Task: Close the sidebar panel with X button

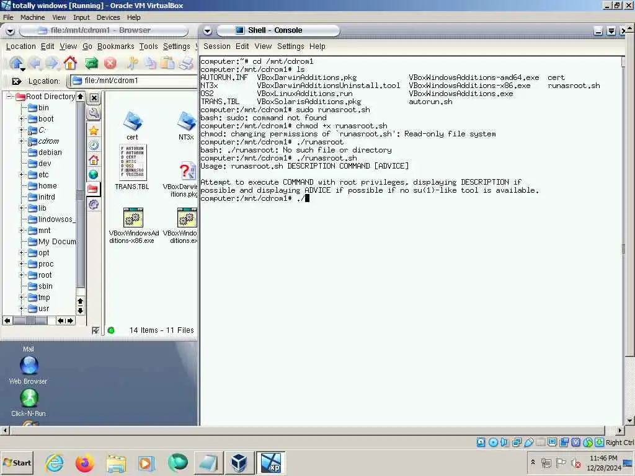Action: coord(94,97)
